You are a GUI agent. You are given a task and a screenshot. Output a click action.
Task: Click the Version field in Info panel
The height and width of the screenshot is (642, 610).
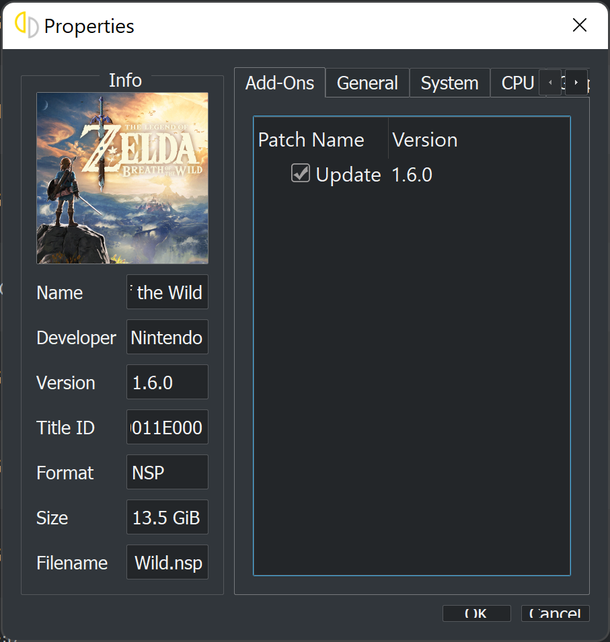point(167,383)
